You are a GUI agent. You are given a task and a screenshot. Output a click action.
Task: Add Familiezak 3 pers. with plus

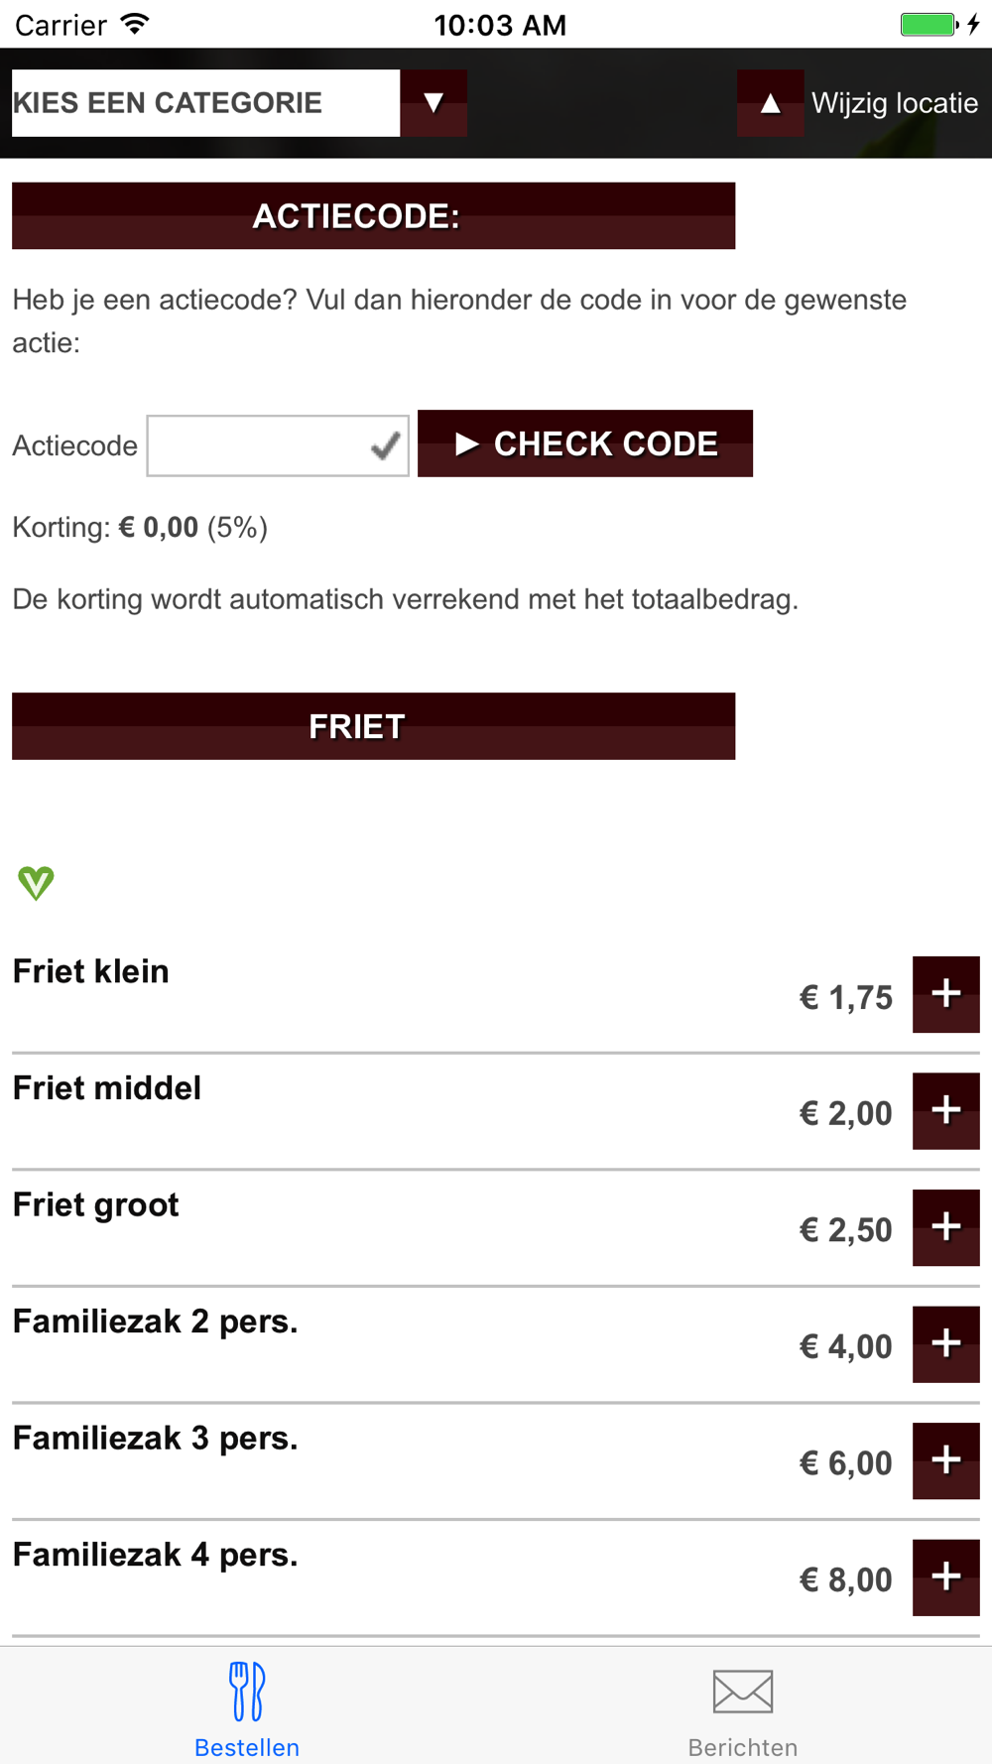pos(946,1460)
